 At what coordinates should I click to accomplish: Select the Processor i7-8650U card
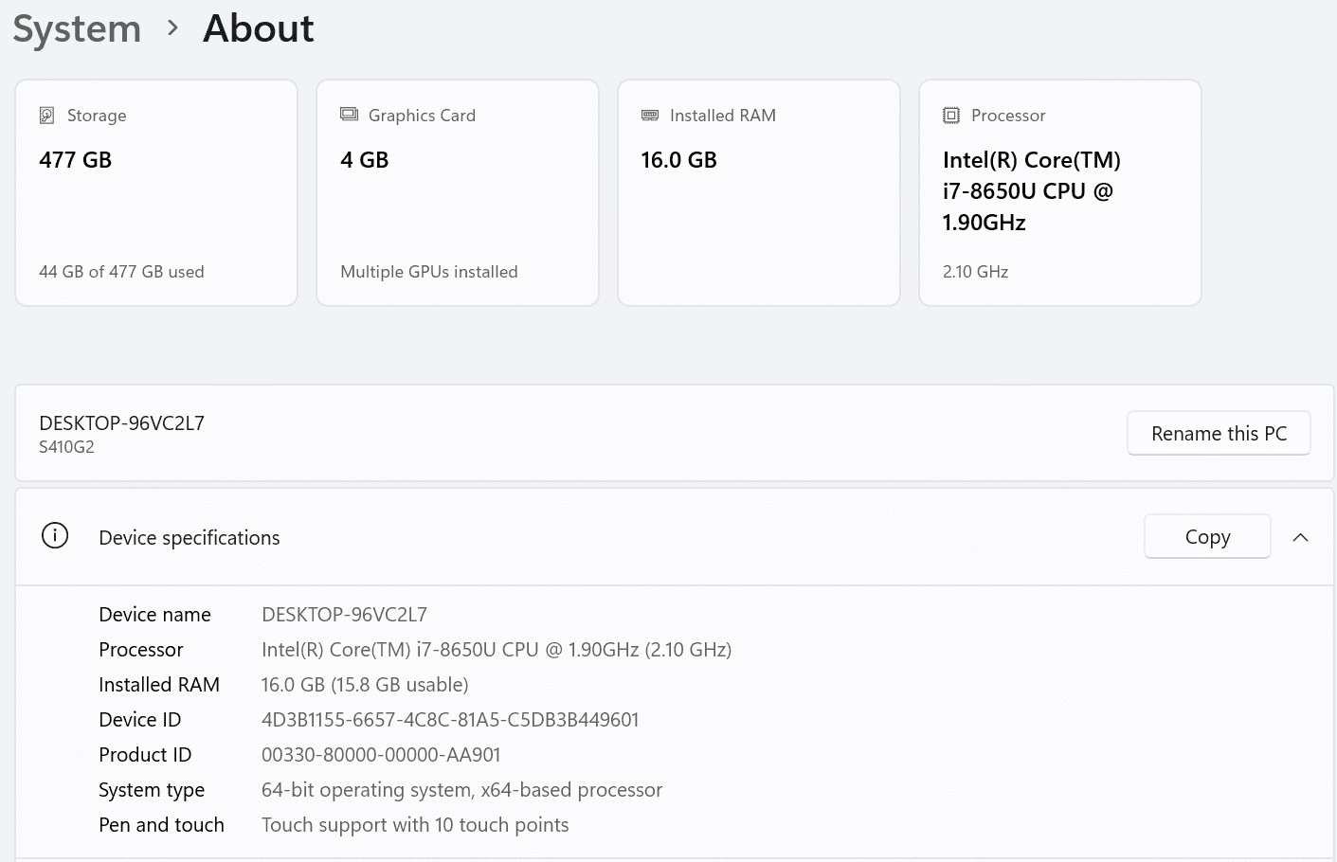[x=1060, y=193]
